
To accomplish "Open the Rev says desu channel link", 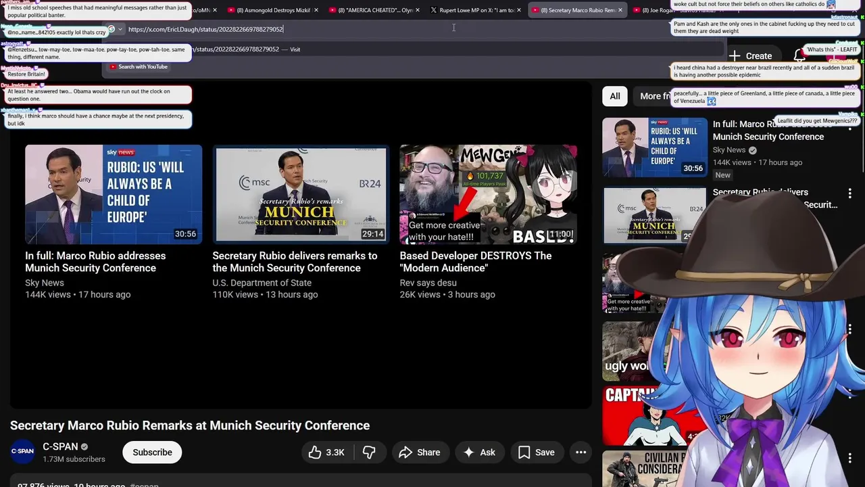I will 428,283.
